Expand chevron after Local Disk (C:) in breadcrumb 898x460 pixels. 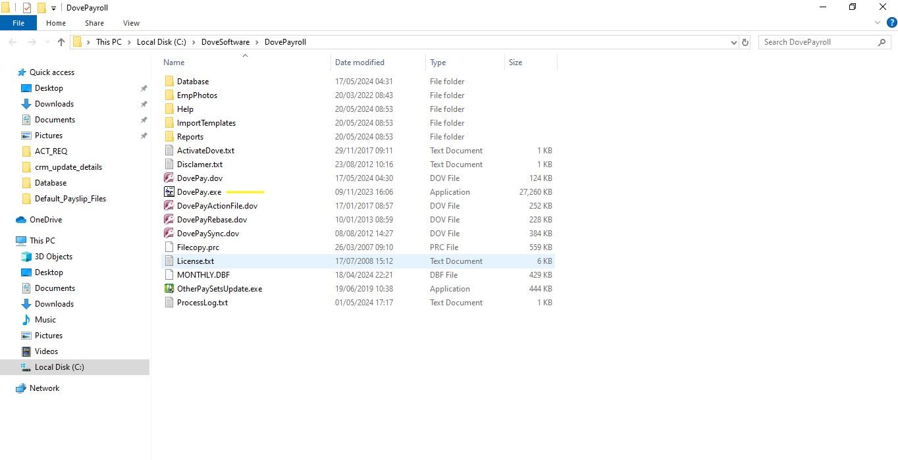coord(194,42)
